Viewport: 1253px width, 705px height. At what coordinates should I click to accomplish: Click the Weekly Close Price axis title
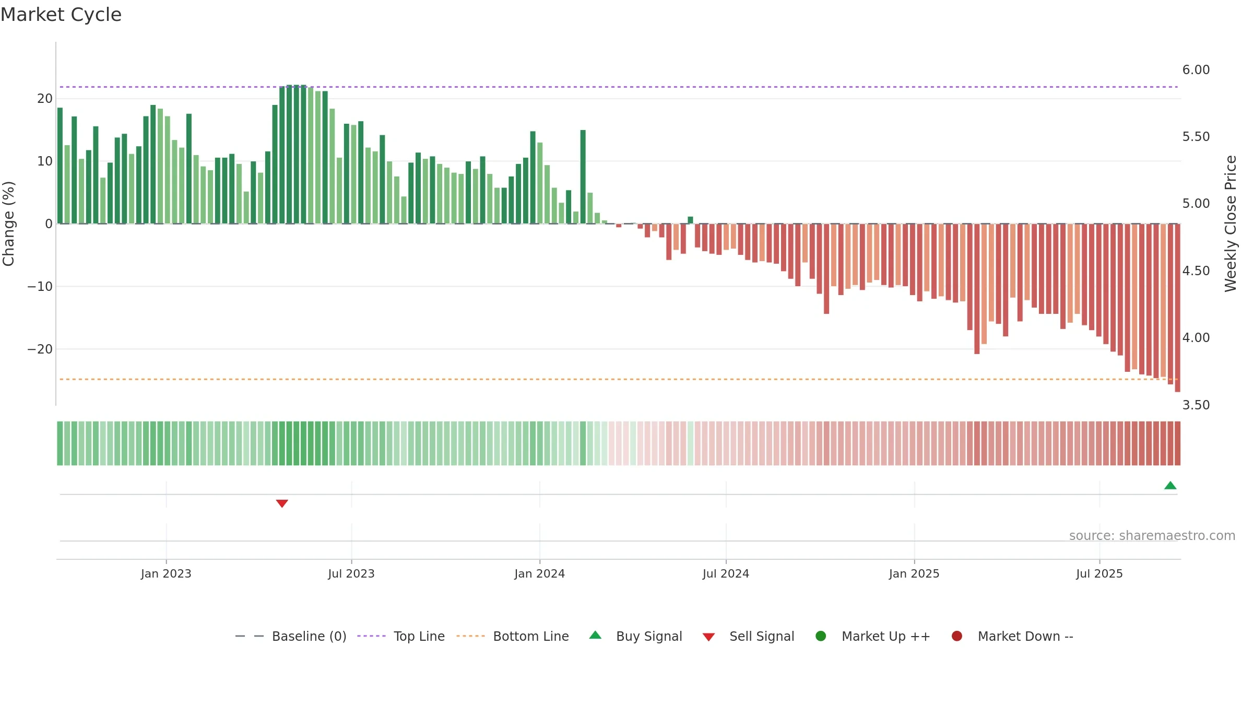[x=1231, y=224]
